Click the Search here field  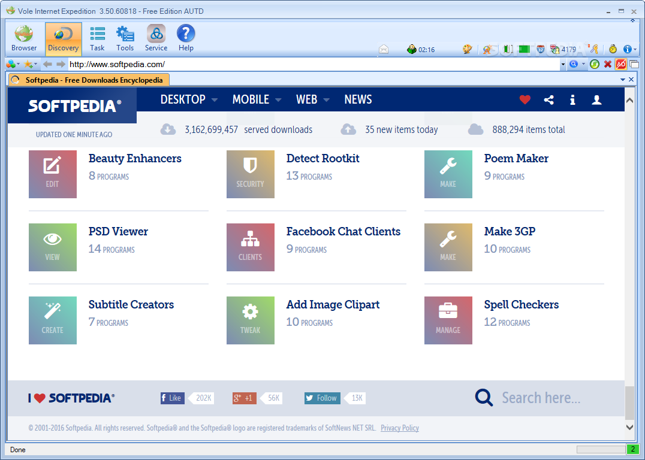541,398
